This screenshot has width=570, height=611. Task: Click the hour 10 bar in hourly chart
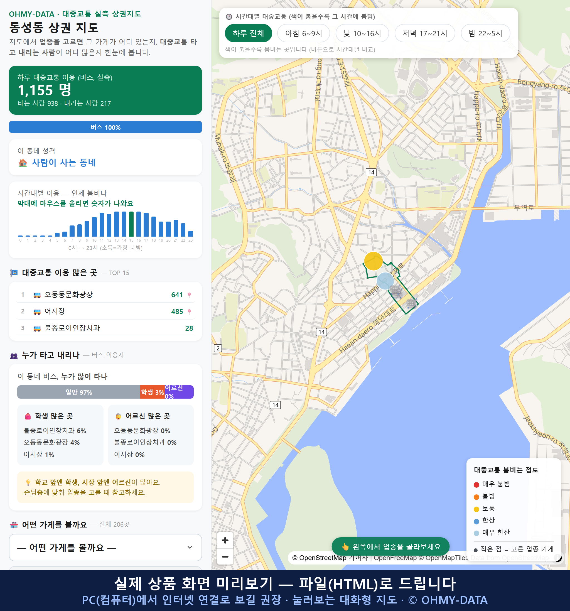(x=94, y=227)
